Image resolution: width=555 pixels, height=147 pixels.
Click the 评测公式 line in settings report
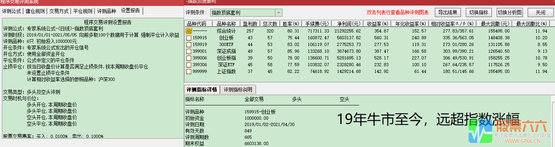point(53,29)
